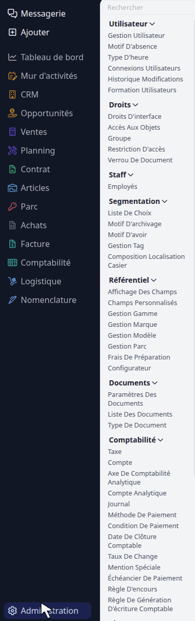Open the Liste Des Documents link
Image resolution: width=195 pixels, height=621 pixels.
(x=140, y=415)
